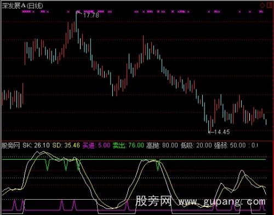Click the 卖出: 76.00 indicator label
This screenshot has height=215, width=274.
[x=128, y=146]
